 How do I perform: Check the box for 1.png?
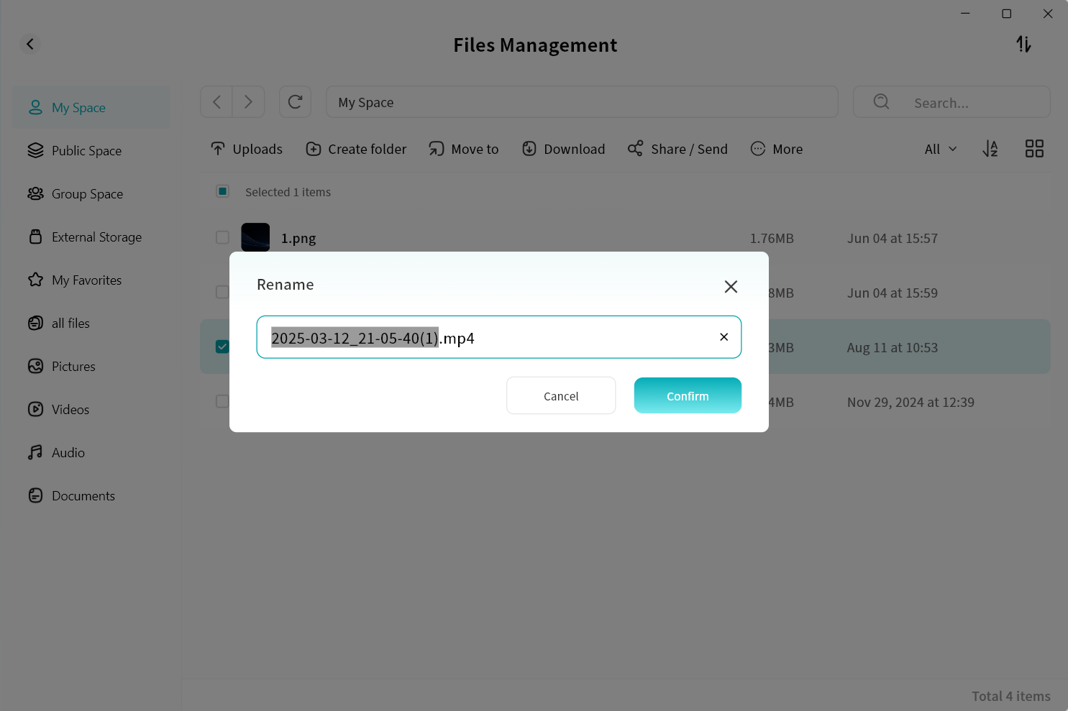click(223, 237)
